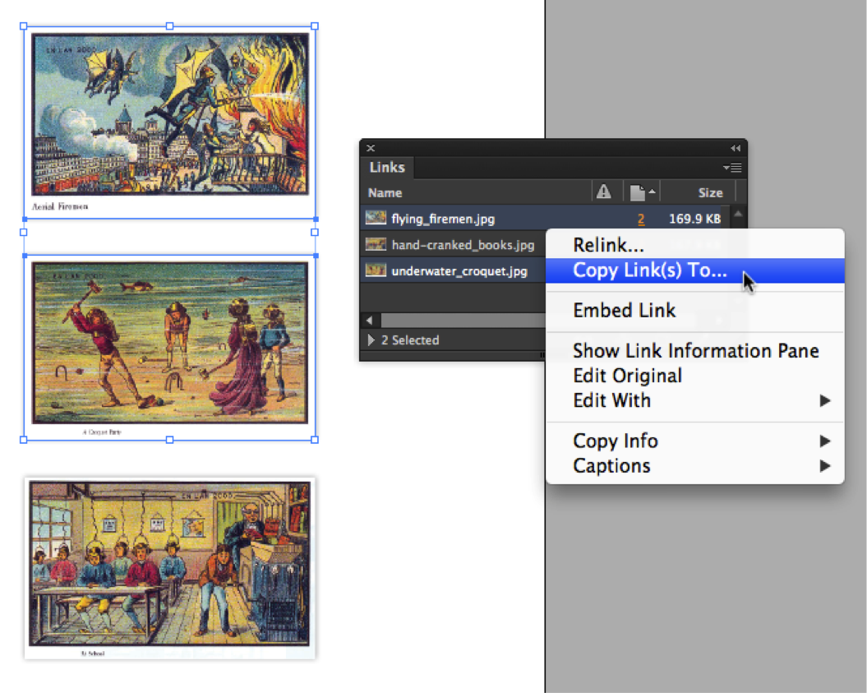867x693 pixels.
Task: Close the Links panel with the X icon
Action: (x=371, y=148)
